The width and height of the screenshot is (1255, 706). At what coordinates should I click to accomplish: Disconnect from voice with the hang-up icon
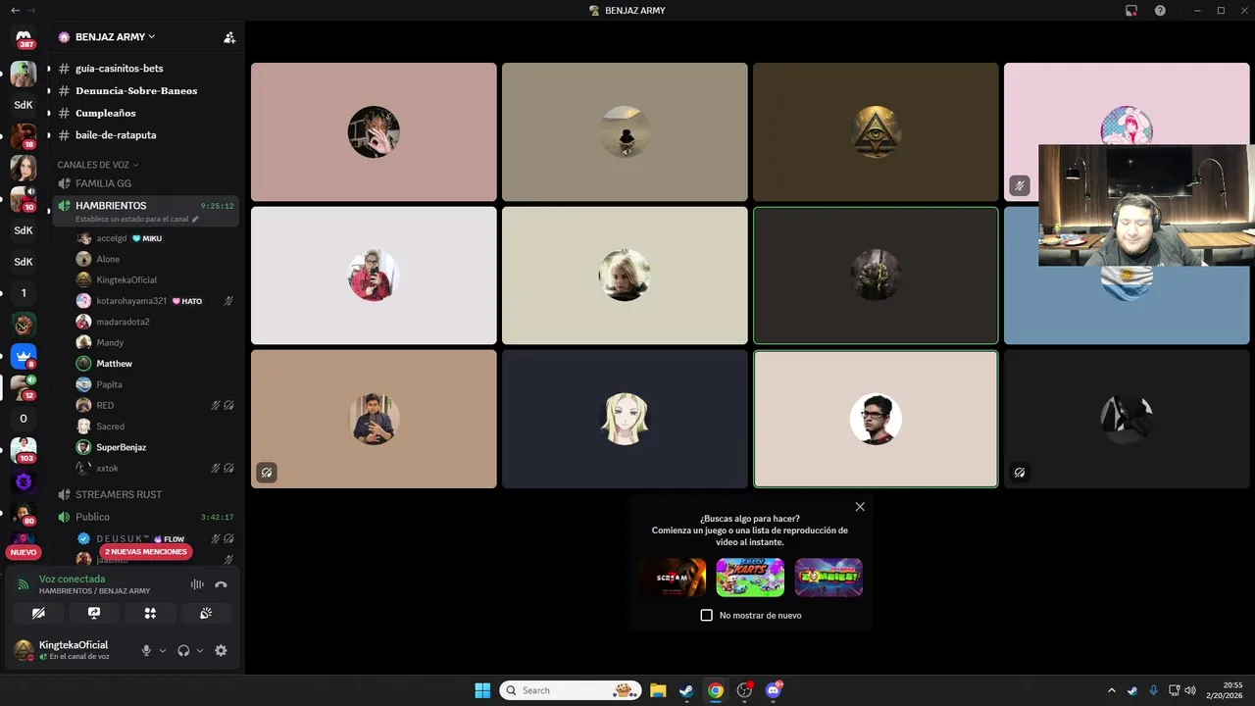click(x=221, y=584)
